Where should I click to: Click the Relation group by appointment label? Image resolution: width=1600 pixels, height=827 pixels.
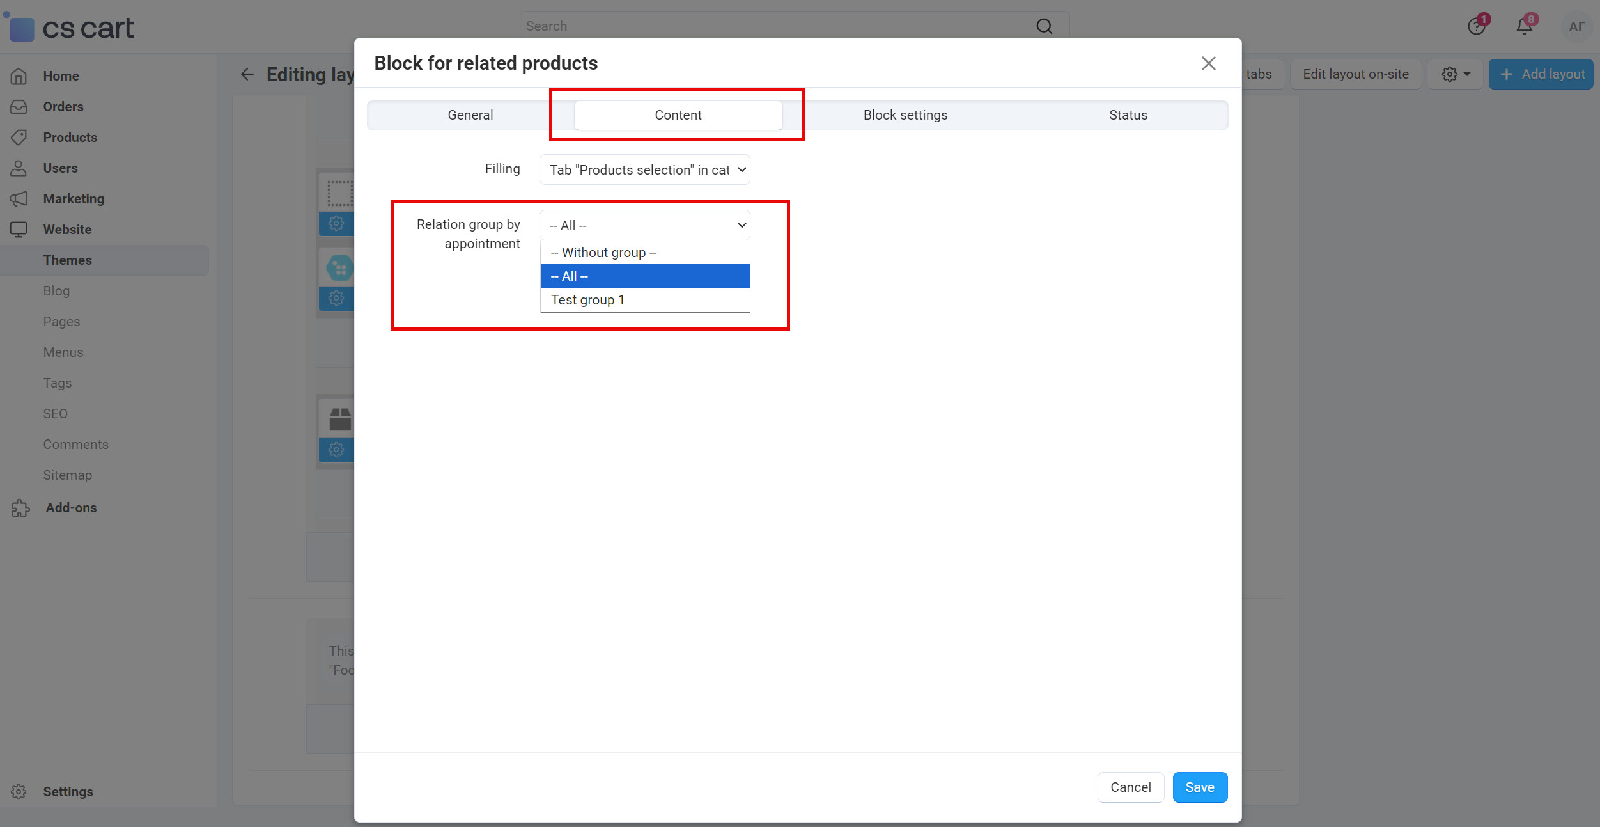coord(469,234)
